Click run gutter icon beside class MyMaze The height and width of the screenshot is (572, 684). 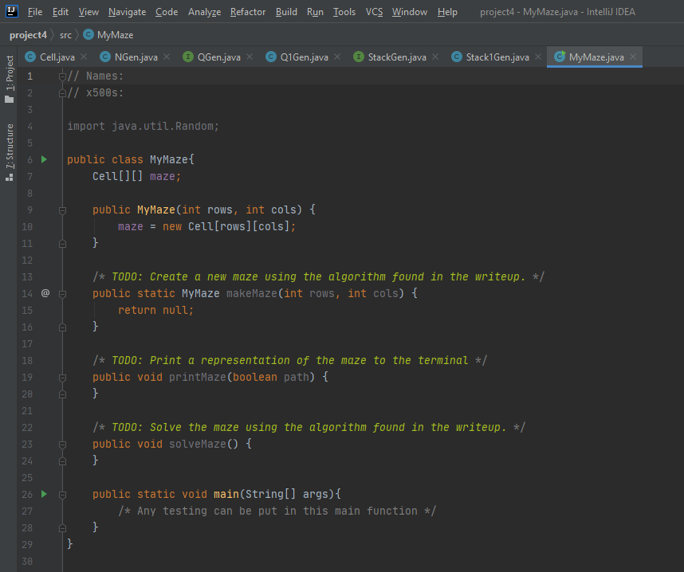click(x=44, y=159)
